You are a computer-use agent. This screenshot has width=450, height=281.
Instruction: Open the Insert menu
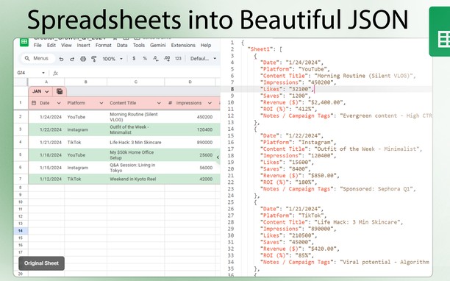pyautogui.click(x=84, y=45)
